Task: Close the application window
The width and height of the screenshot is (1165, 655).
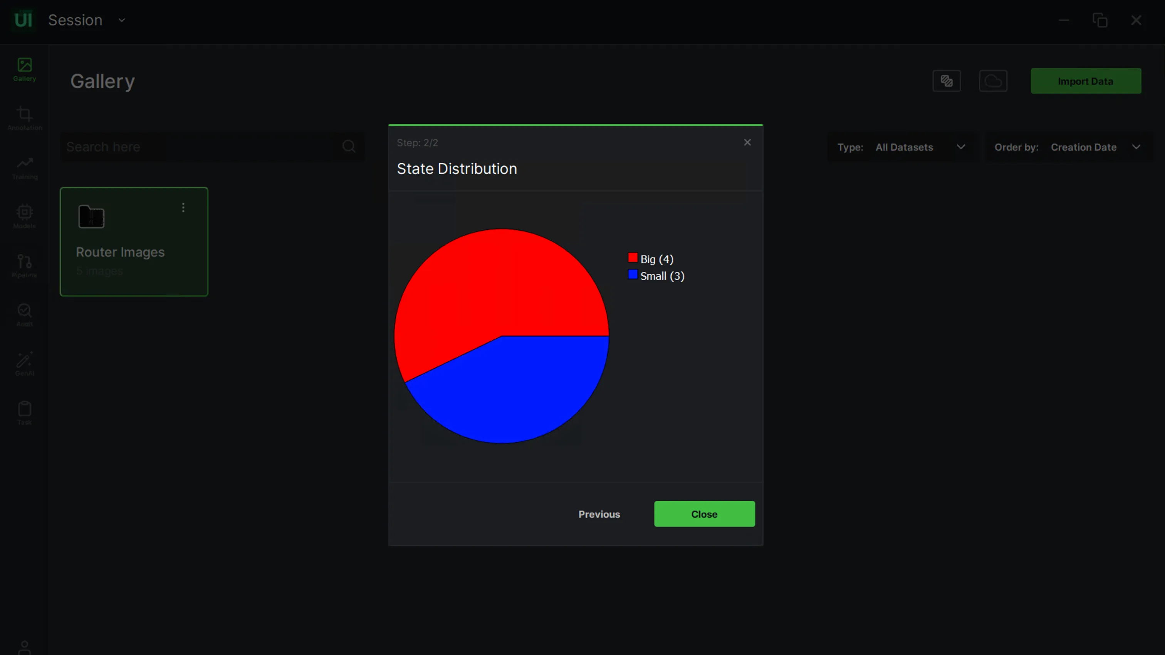Action: (1136, 20)
